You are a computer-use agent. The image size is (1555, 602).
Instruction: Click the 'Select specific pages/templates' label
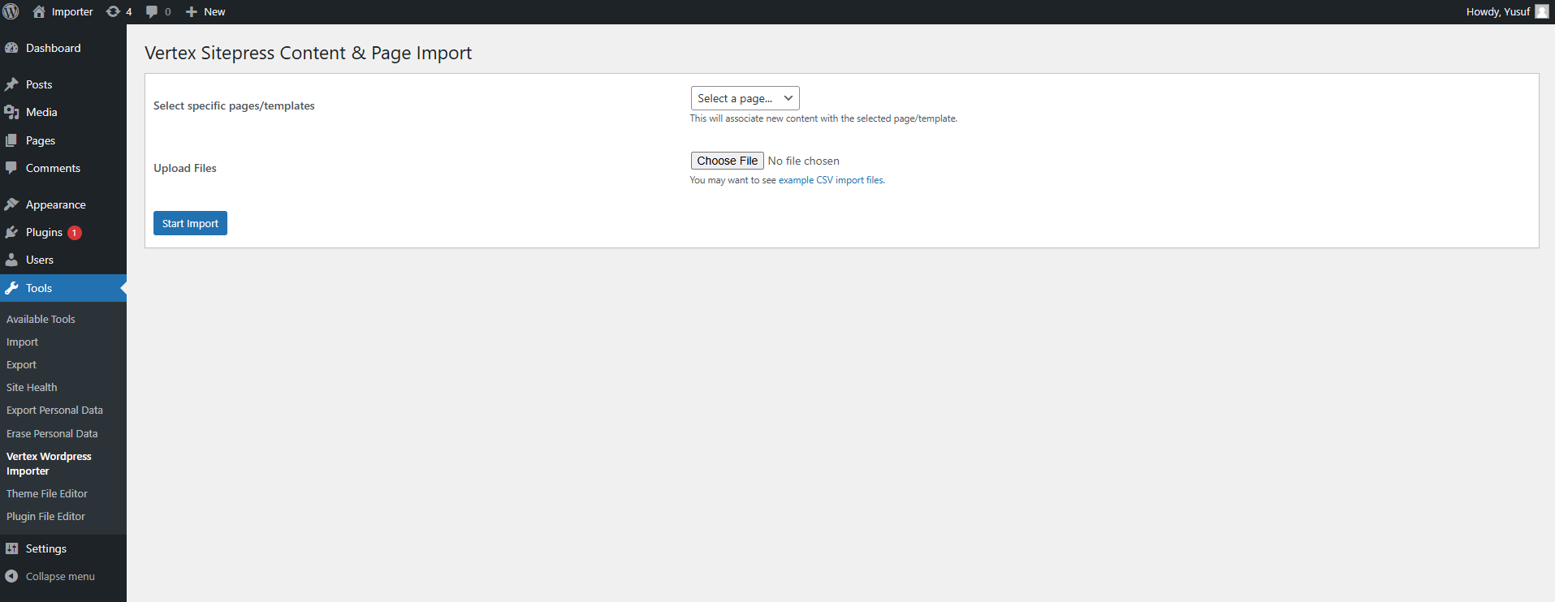pyautogui.click(x=234, y=105)
